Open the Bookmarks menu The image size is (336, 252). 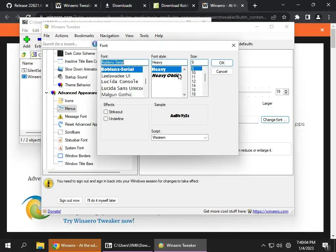pyautogui.click(x=84, y=36)
